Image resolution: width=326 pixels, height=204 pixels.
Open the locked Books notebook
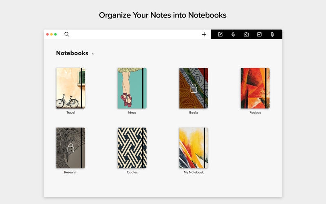(x=194, y=88)
